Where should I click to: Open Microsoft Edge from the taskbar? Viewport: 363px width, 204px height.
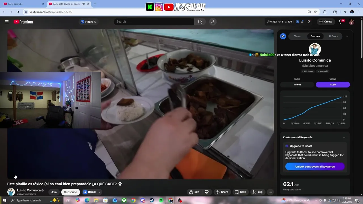(87, 200)
